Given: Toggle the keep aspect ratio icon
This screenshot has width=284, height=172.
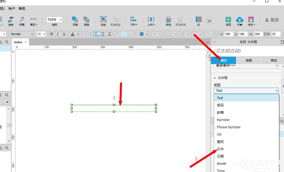Looking at the screenshot, I should (x=266, y=34).
